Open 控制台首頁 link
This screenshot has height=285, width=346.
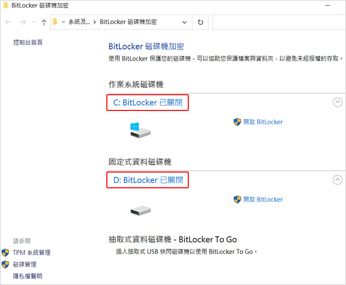coord(28,42)
